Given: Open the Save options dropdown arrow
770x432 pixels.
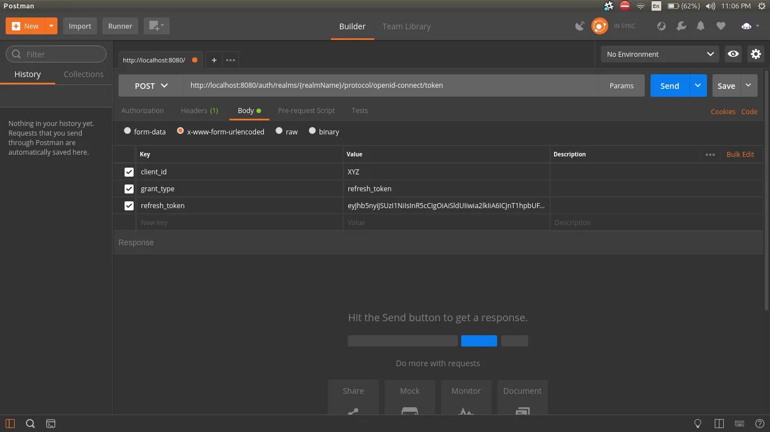Looking at the screenshot, I should pyautogui.click(x=749, y=85).
